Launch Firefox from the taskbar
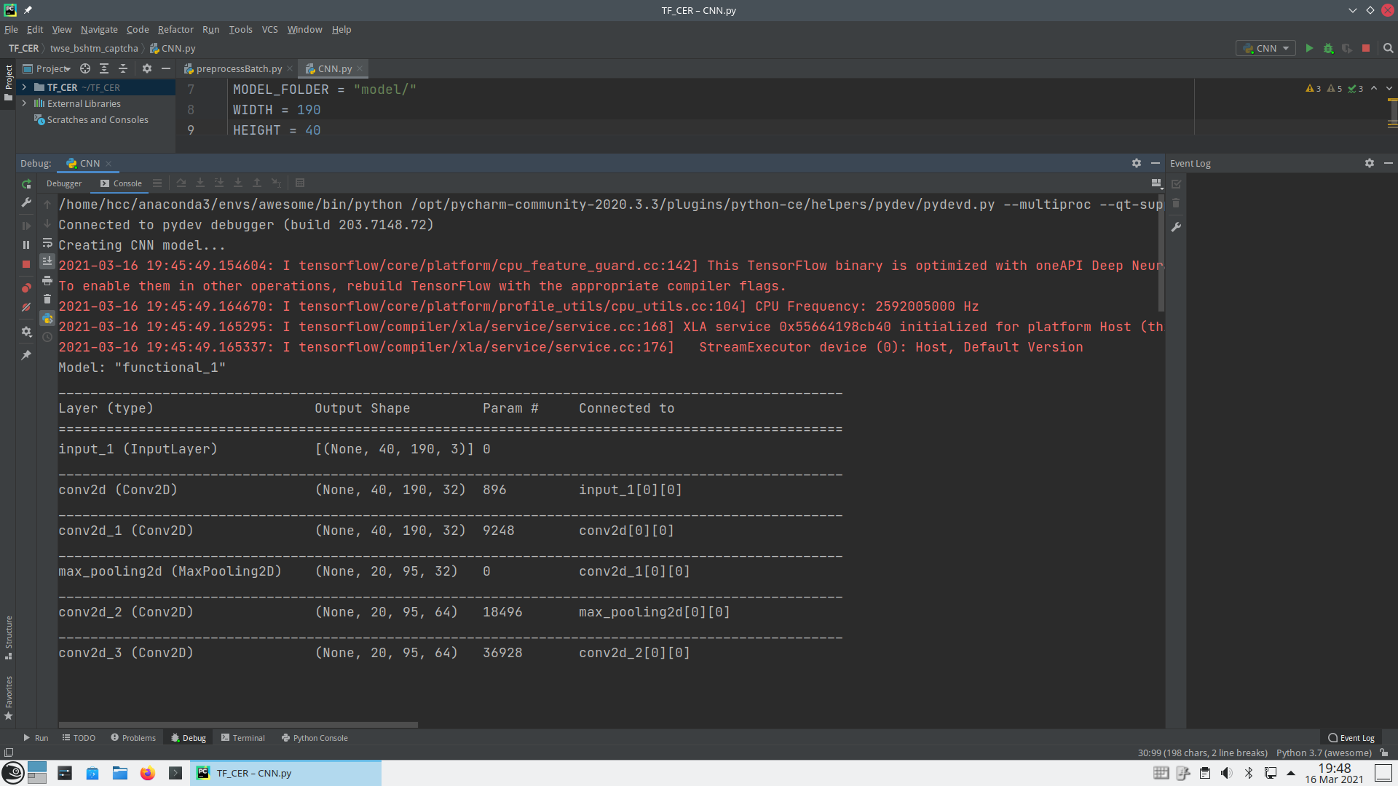 click(148, 773)
